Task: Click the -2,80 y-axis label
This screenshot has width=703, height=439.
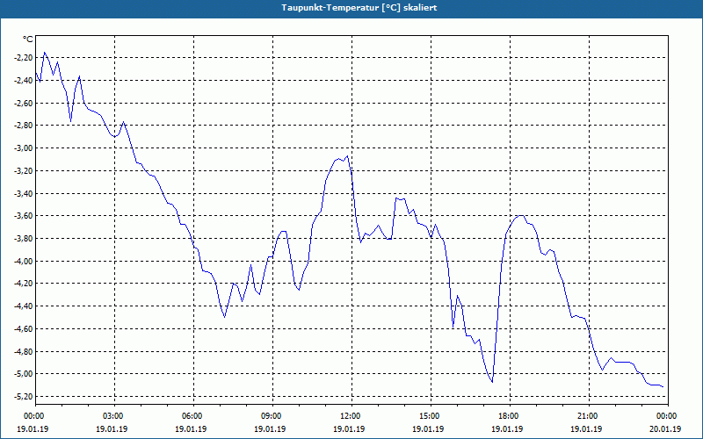Action: coord(24,126)
